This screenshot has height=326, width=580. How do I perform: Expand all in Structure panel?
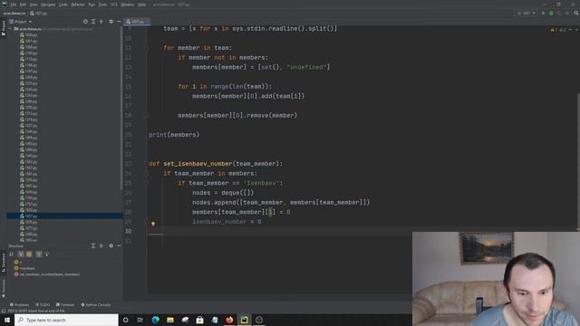coord(93,245)
